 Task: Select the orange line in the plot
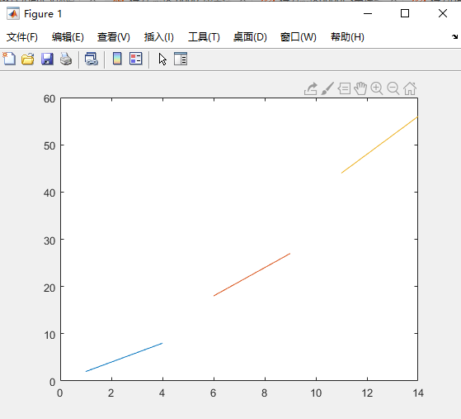pos(252,274)
